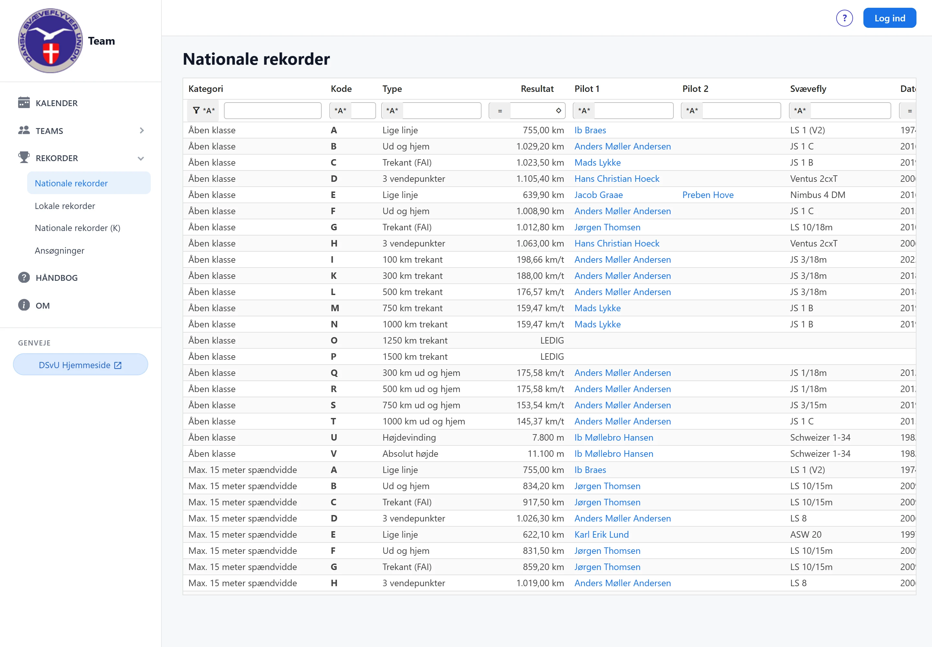The height and width of the screenshot is (647, 932).
Task: Click the help question mark icon
Action: tap(844, 18)
